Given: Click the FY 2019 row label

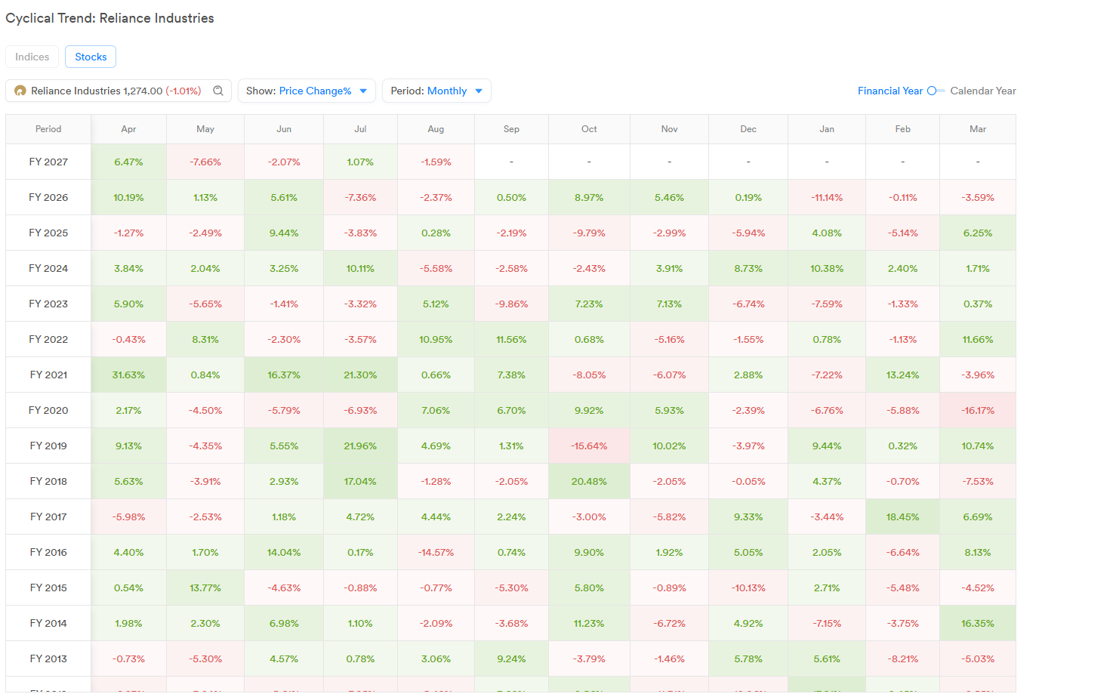Looking at the screenshot, I should click(x=48, y=446).
